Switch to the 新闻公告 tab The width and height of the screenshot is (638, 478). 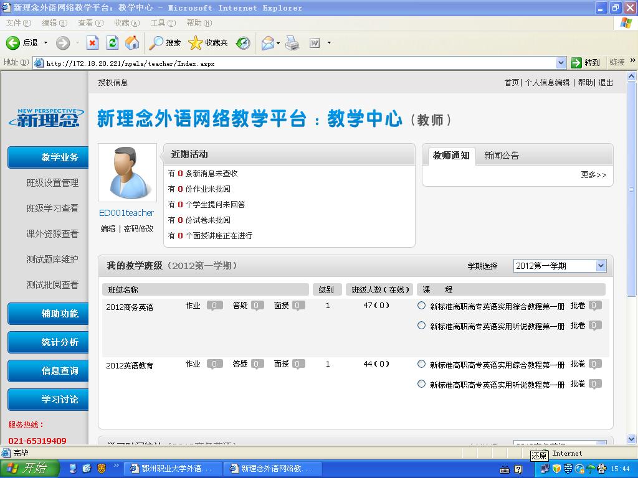tap(502, 156)
